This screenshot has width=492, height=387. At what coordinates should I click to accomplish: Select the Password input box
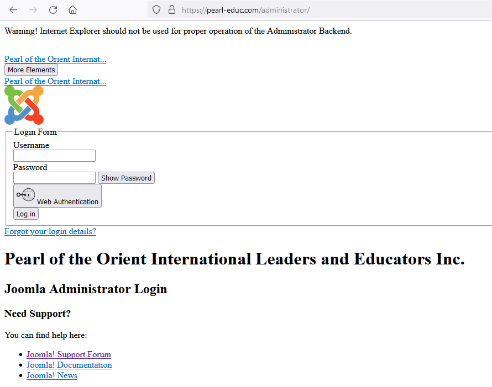coord(54,178)
